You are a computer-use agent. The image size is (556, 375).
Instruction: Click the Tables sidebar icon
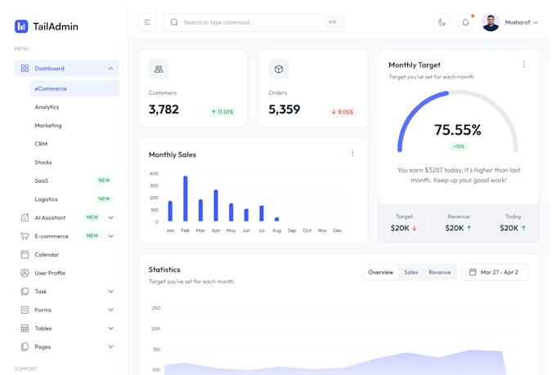pyautogui.click(x=25, y=328)
